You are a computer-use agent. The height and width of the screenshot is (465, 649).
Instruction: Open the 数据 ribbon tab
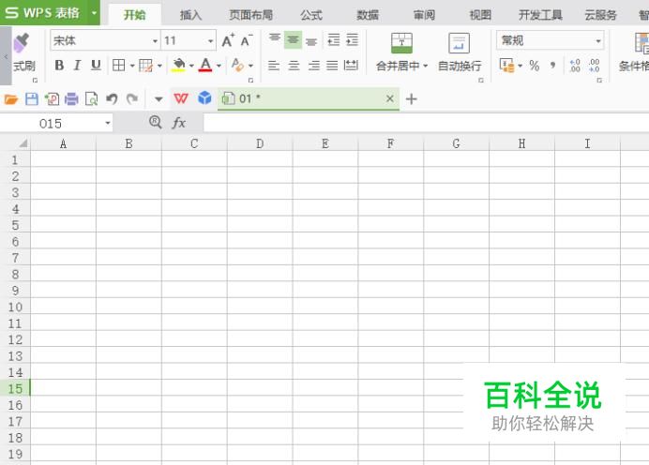click(x=368, y=15)
